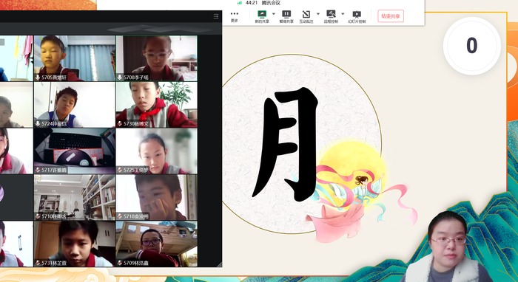Select the keyboard video tile of 5717
Screen dimensions: 518x282
click(75, 151)
